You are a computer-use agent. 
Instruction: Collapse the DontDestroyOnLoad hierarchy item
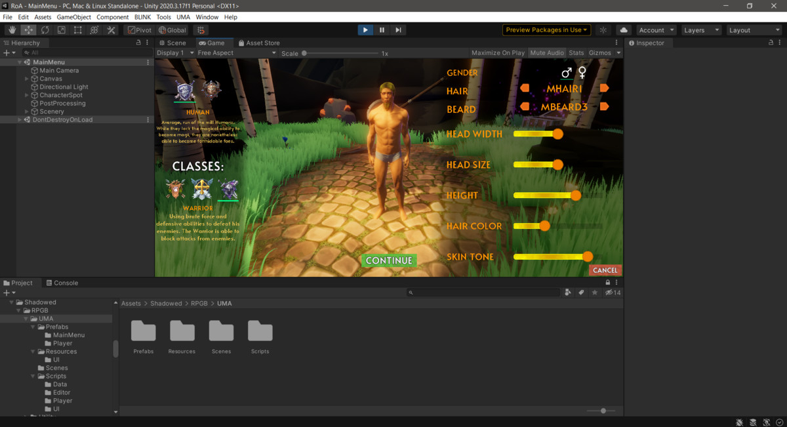(19, 119)
